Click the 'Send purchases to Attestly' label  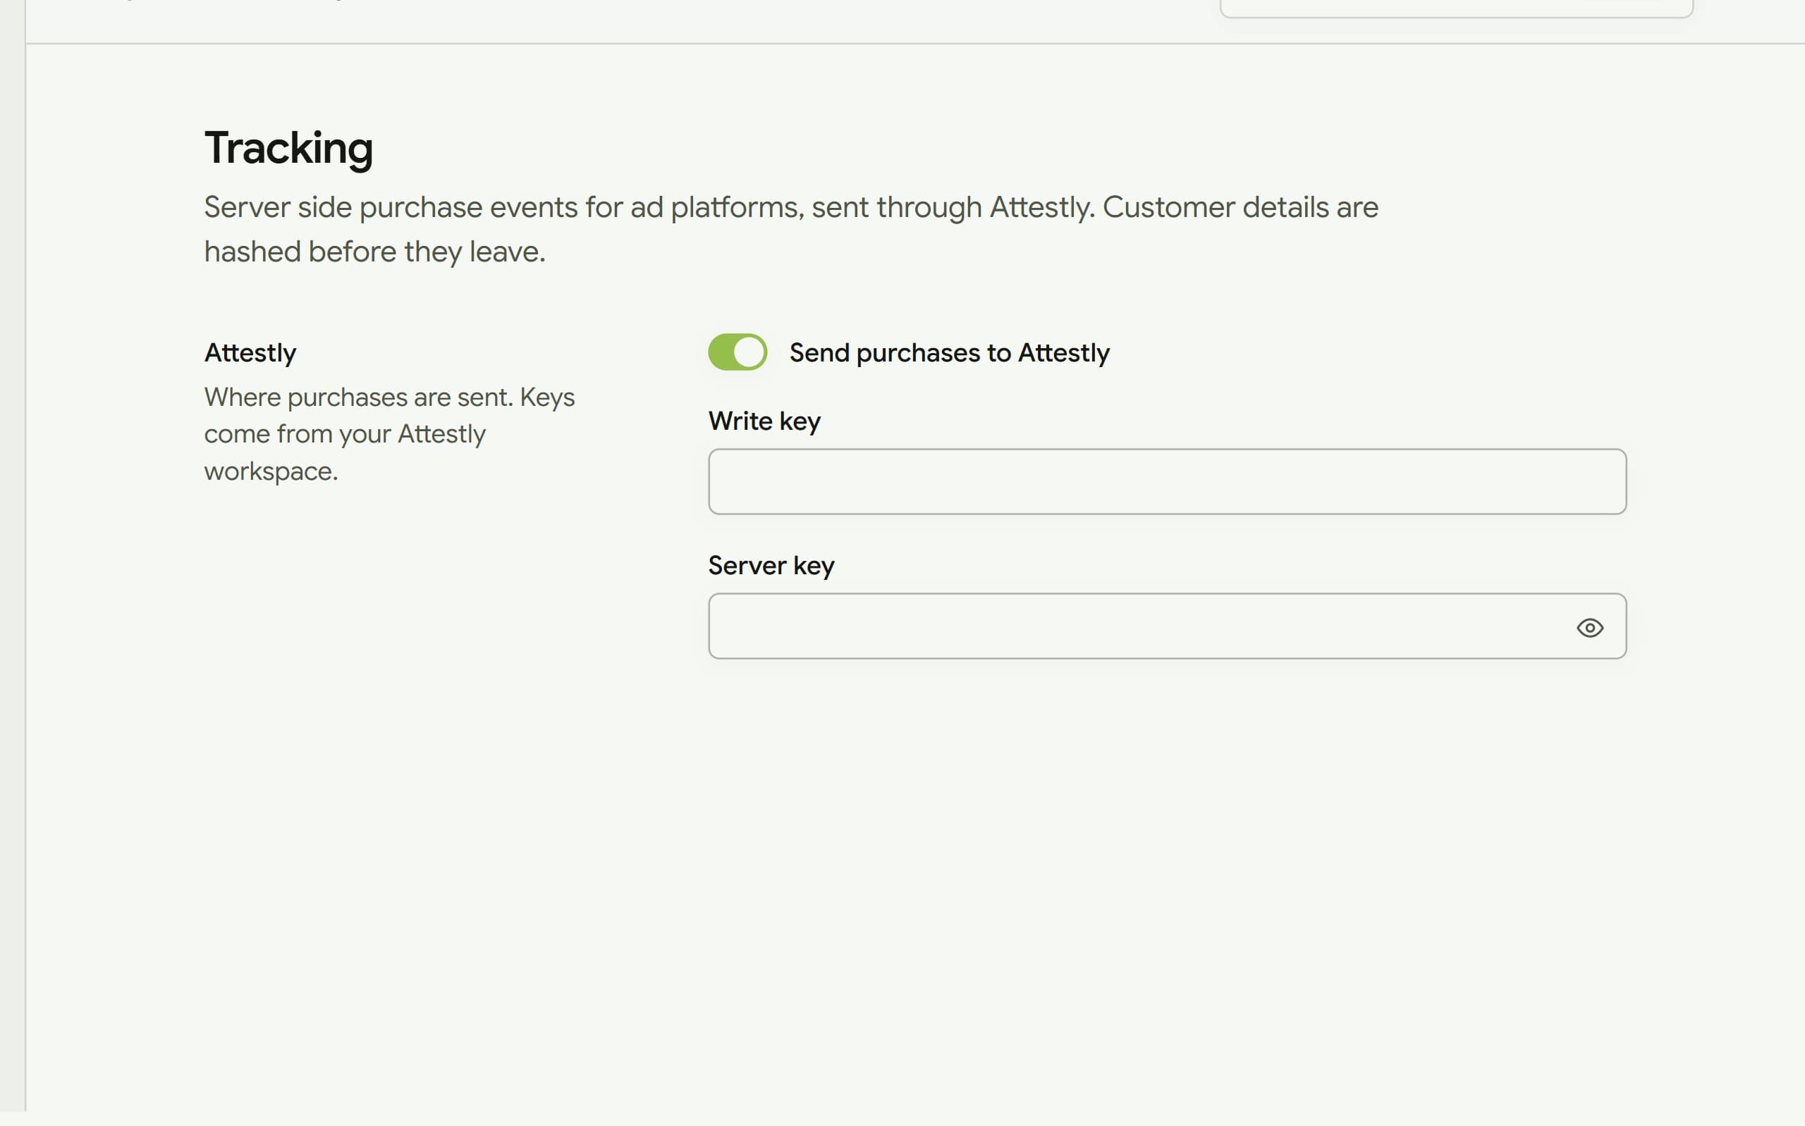click(949, 352)
